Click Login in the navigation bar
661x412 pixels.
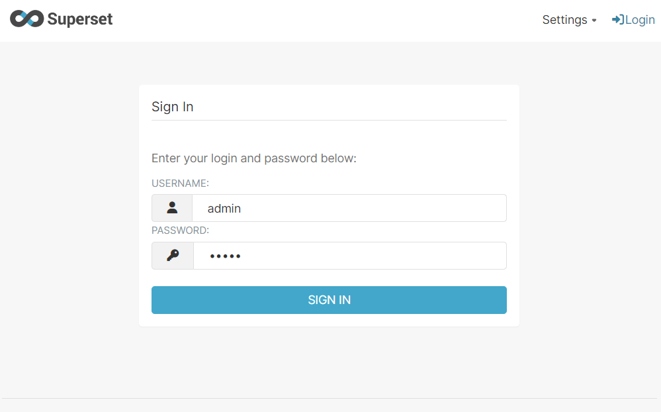click(634, 19)
